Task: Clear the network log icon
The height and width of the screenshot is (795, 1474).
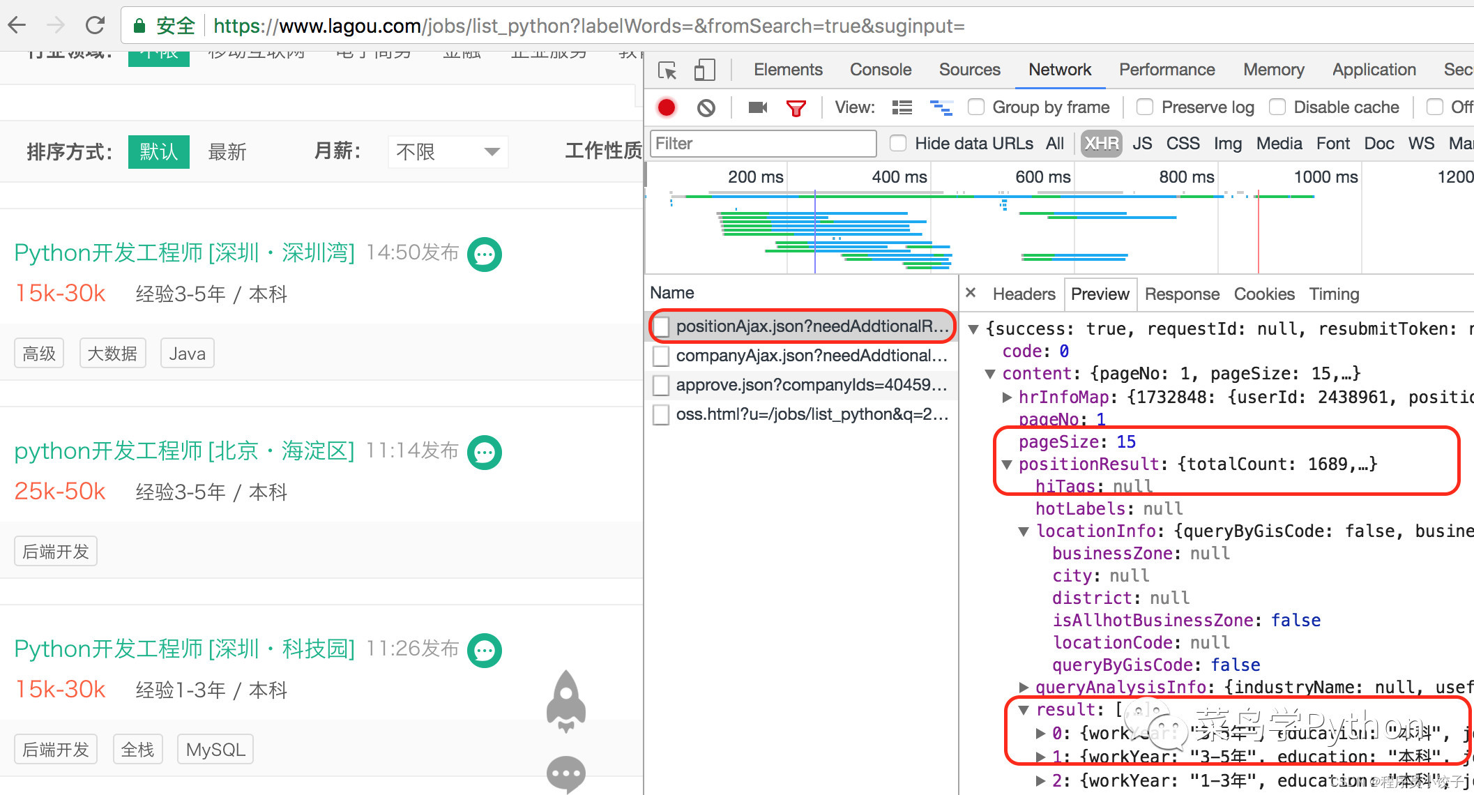Action: [x=706, y=107]
